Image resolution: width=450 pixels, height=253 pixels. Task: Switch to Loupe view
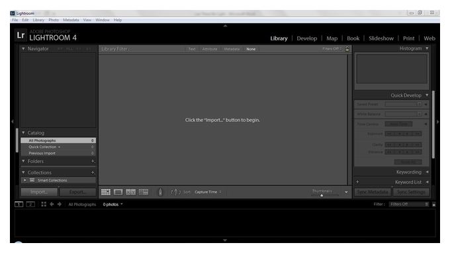point(118,192)
